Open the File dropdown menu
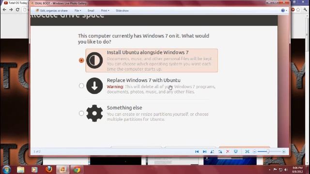Image resolution: width=310 pixels, height=174 pixels. point(77,11)
